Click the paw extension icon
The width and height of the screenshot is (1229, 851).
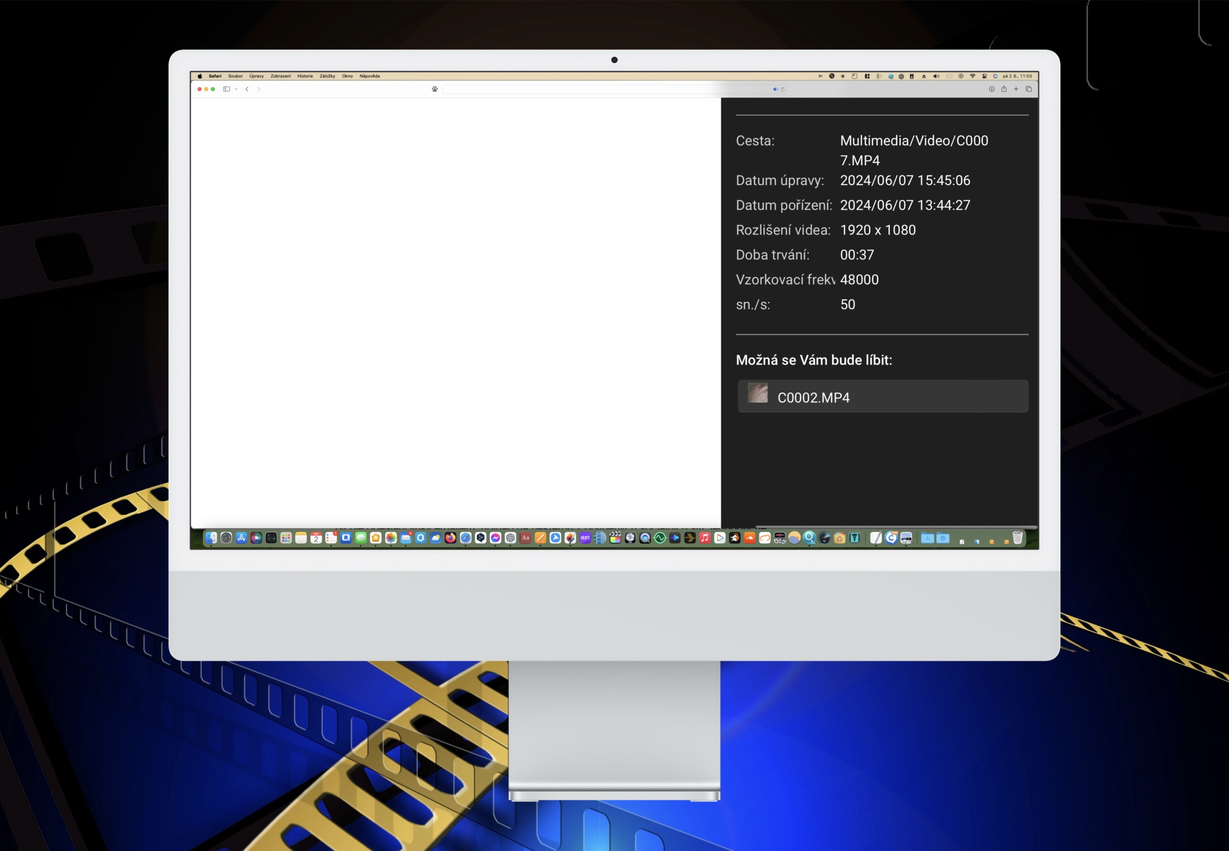click(435, 89)
